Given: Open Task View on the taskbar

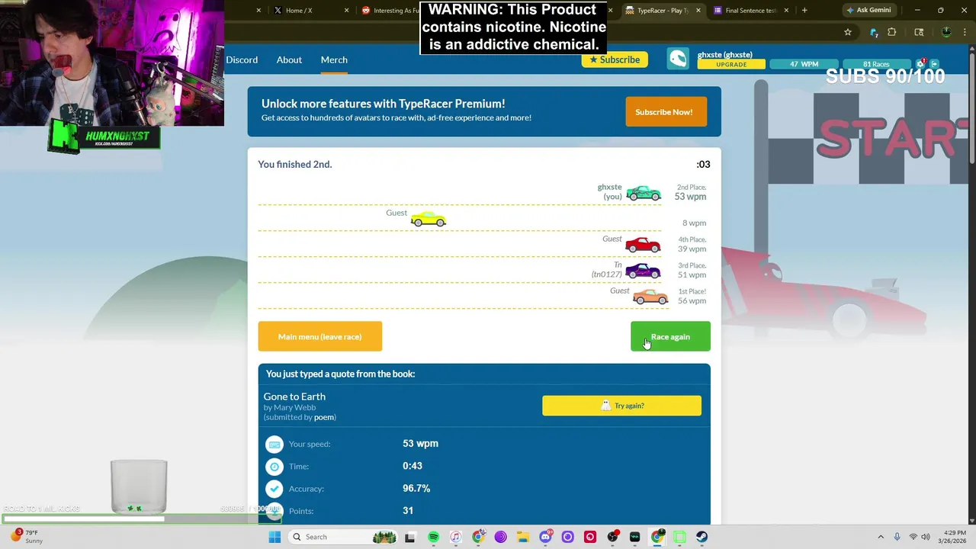Looking at the screenshot, I should (x=409, y=537).
